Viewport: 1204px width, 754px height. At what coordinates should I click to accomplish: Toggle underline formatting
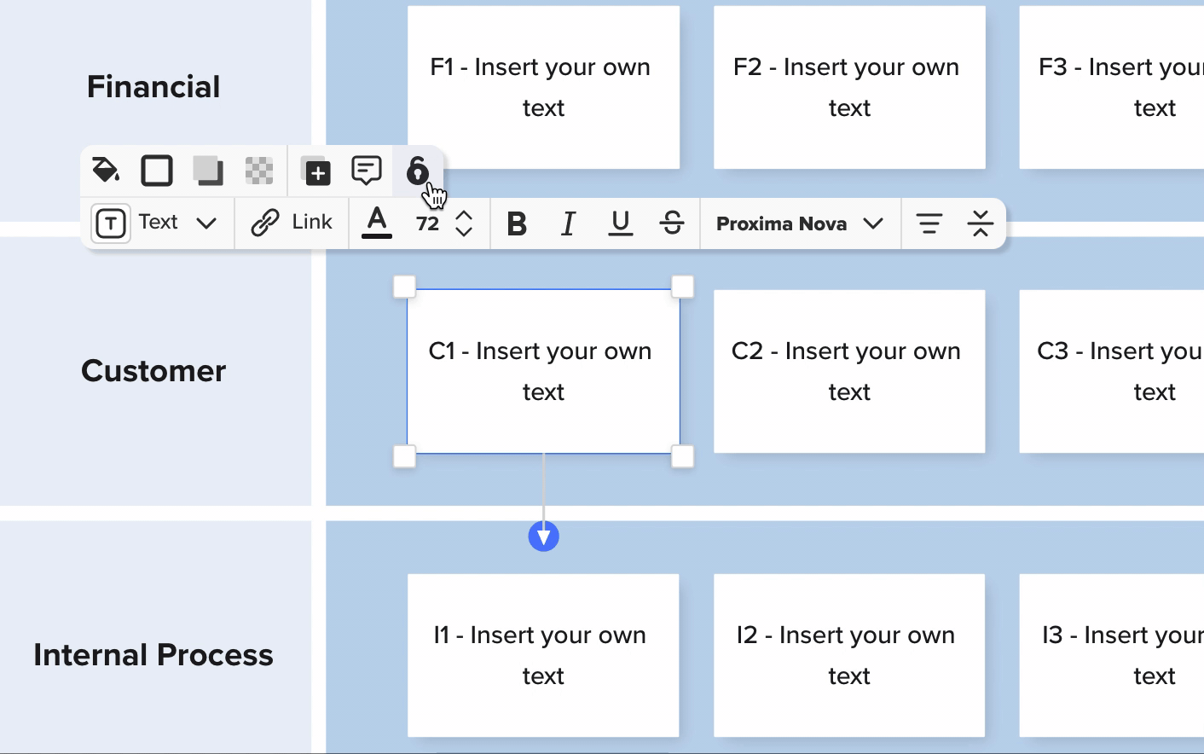point(621,223)
